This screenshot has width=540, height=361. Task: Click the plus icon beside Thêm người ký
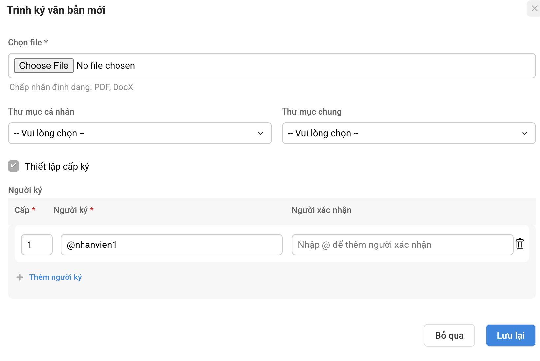[20, 277]
